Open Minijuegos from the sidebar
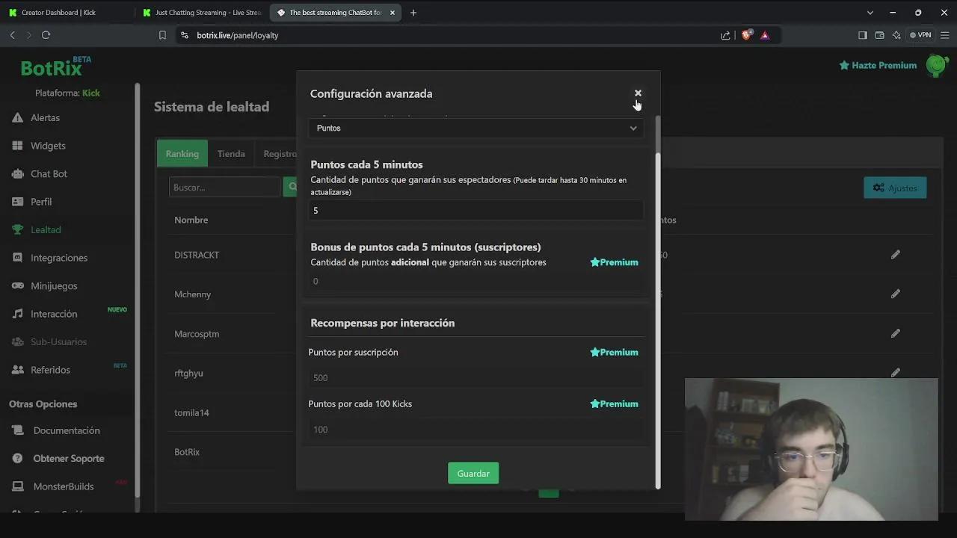The width and height of the screenshot is (957, 538). (54, 286)
